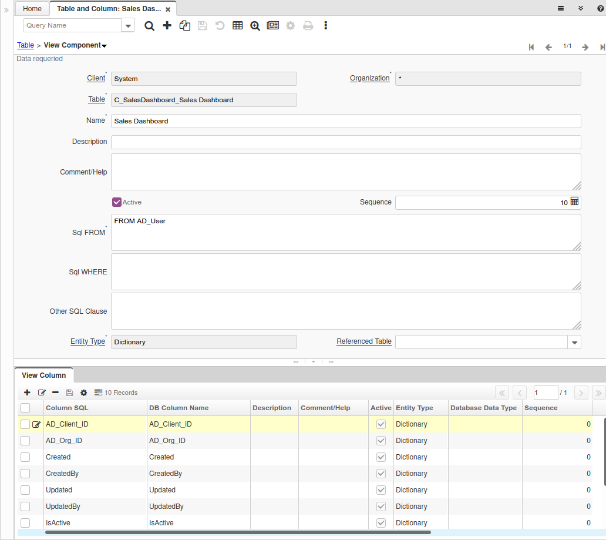Click the magnifier Find Record icon
This screenshot has height=540, width=606.
coord(150,26)
